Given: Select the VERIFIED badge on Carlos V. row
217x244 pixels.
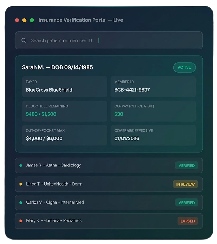Looking at the screenshot, I should 187,203.
